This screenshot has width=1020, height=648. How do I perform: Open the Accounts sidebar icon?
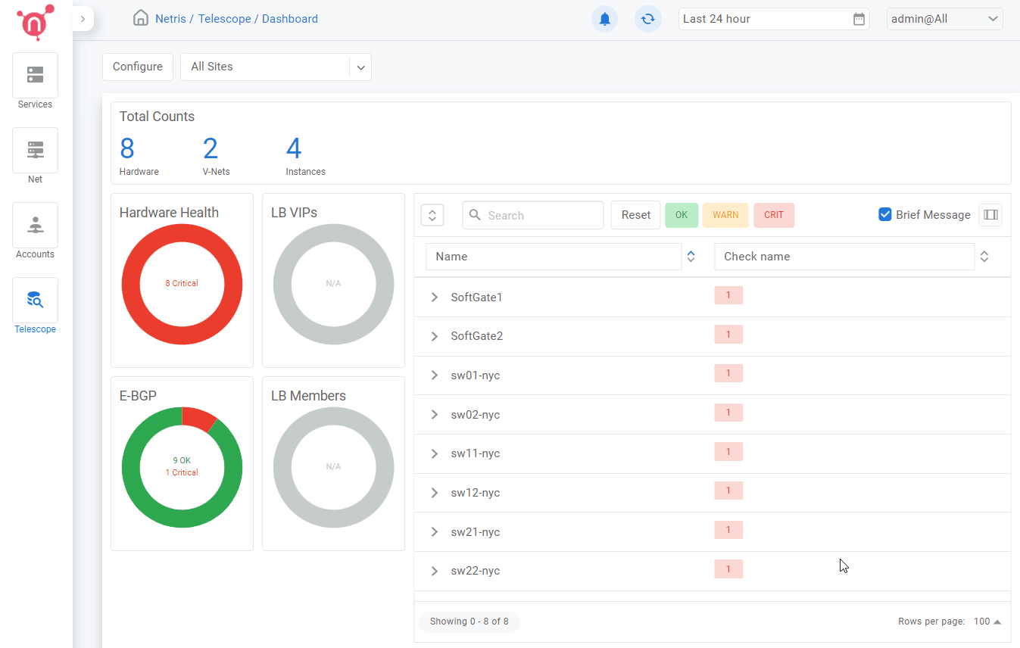click(x=35, y=225)
